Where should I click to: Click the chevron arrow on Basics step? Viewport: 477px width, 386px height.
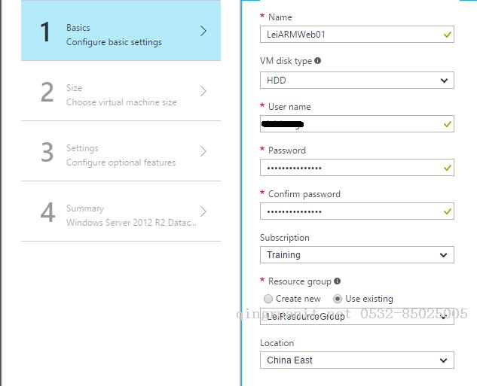(203, 31)
